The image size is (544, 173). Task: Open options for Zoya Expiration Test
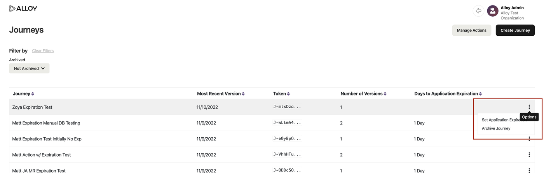coord(529,107)
